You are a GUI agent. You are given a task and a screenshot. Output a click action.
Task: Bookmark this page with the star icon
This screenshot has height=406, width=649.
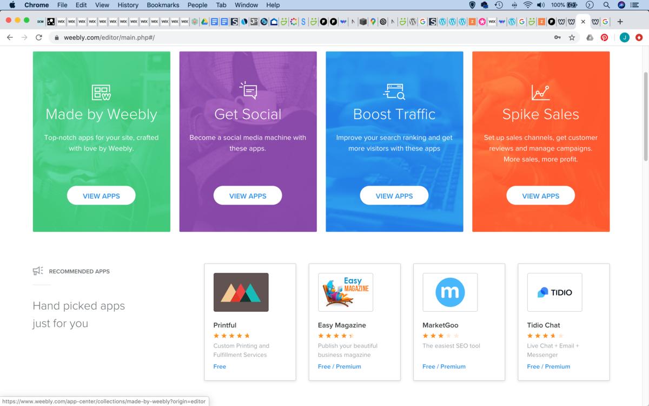[572, 37]
